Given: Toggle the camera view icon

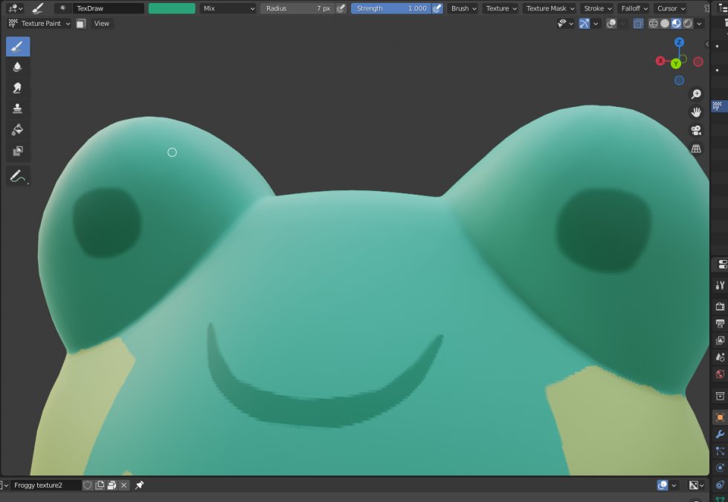Looking at the screenshot, I should coord(696,130).
